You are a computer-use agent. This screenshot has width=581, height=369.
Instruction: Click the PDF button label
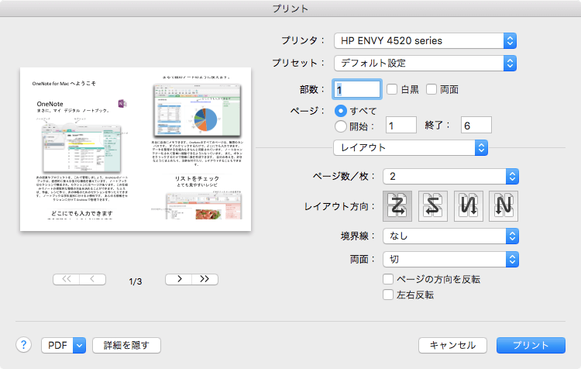tap(57, 345)
